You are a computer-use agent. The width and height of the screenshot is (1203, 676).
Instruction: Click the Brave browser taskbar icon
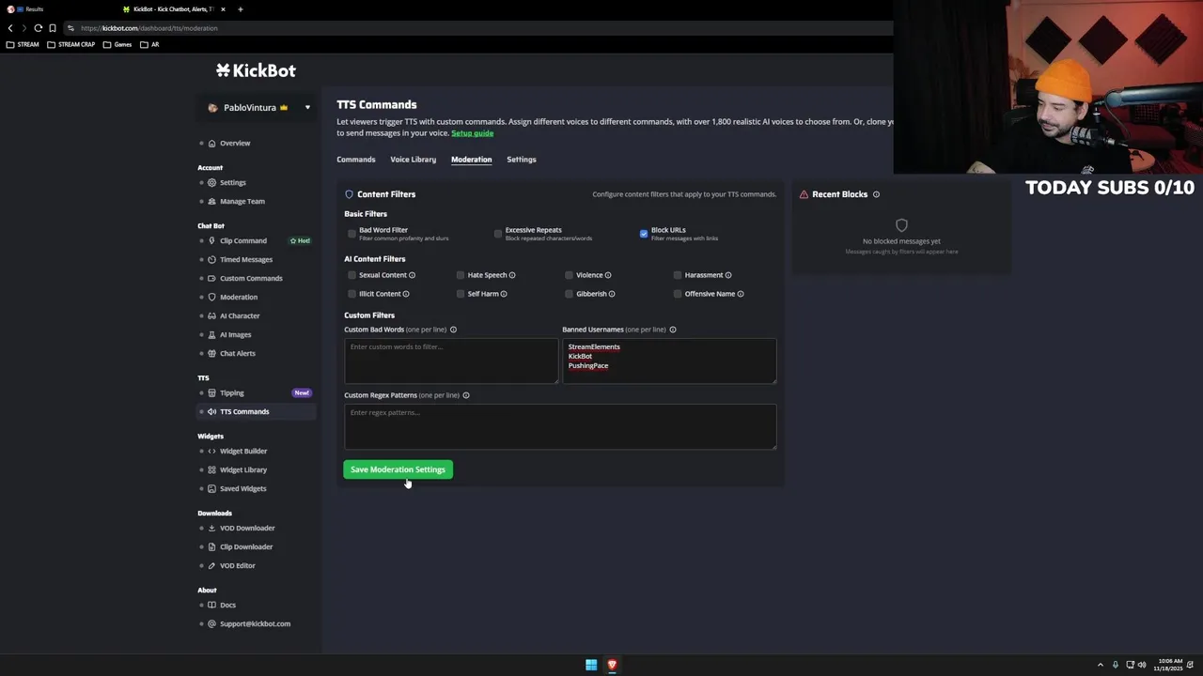point(612,665)
